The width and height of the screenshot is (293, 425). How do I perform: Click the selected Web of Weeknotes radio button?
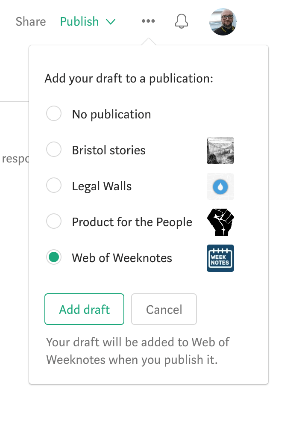pyautogui.click(x=54, y=258)
